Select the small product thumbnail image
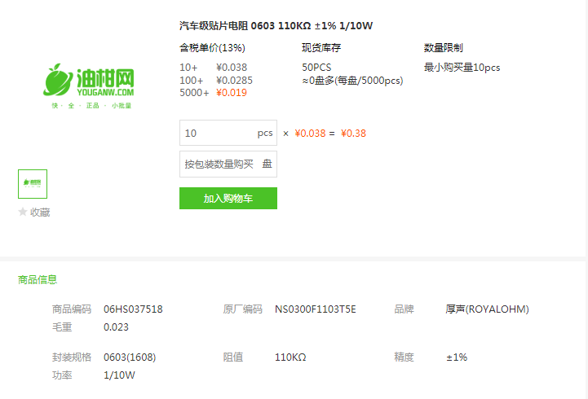 coord(33,184)
